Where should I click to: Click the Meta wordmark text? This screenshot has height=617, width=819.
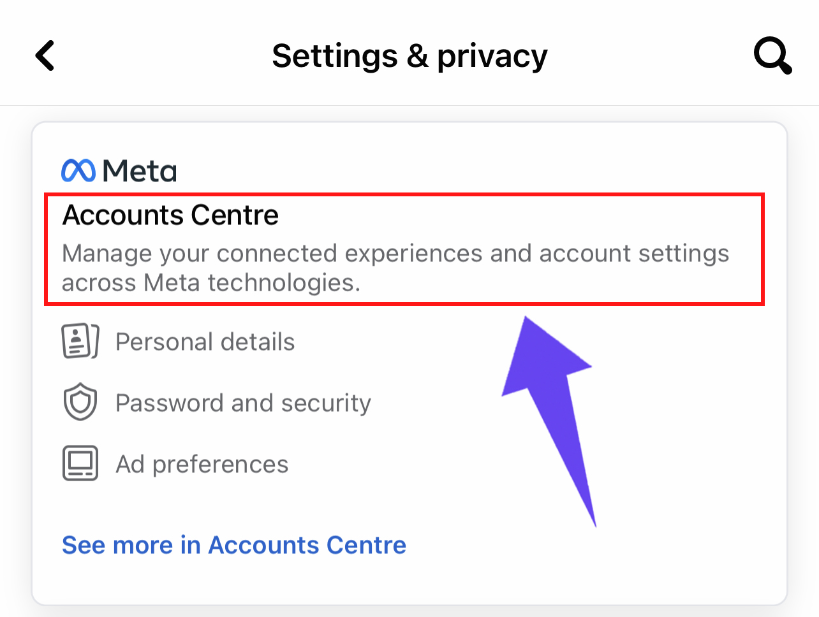point(140,171)
